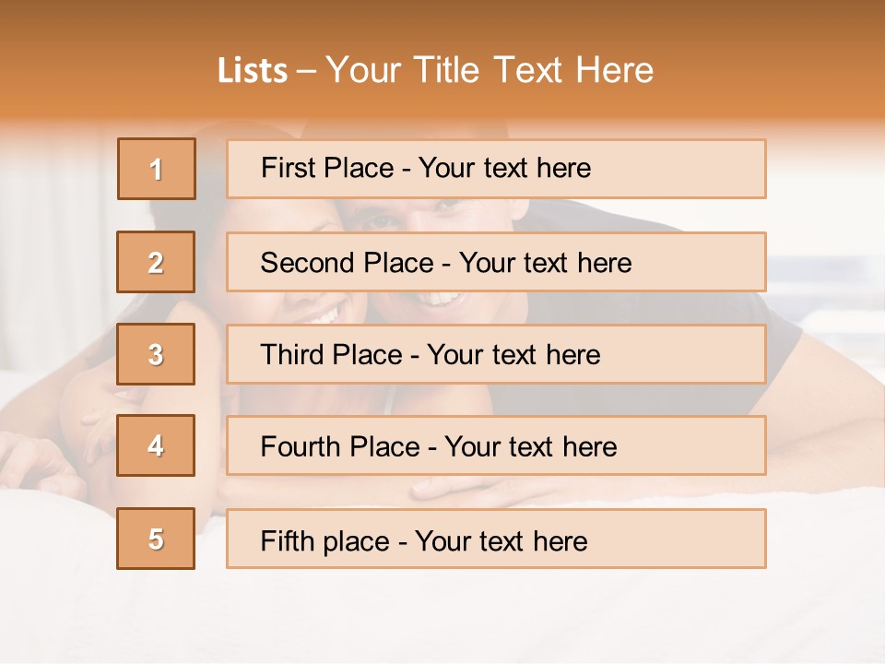Click "Your Title Text Here" in the title

[x=490, y=71]
